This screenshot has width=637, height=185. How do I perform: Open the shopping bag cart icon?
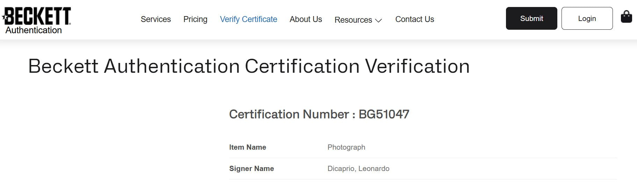click(626, 17)
